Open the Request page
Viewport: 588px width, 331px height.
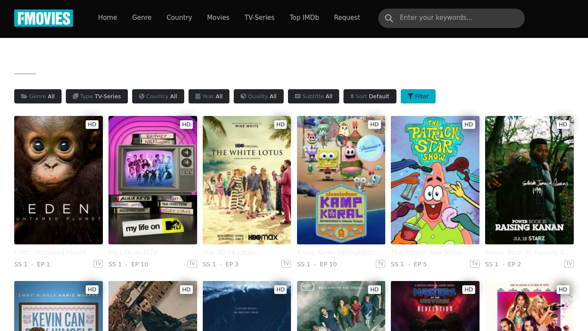[x=347, y=18]
